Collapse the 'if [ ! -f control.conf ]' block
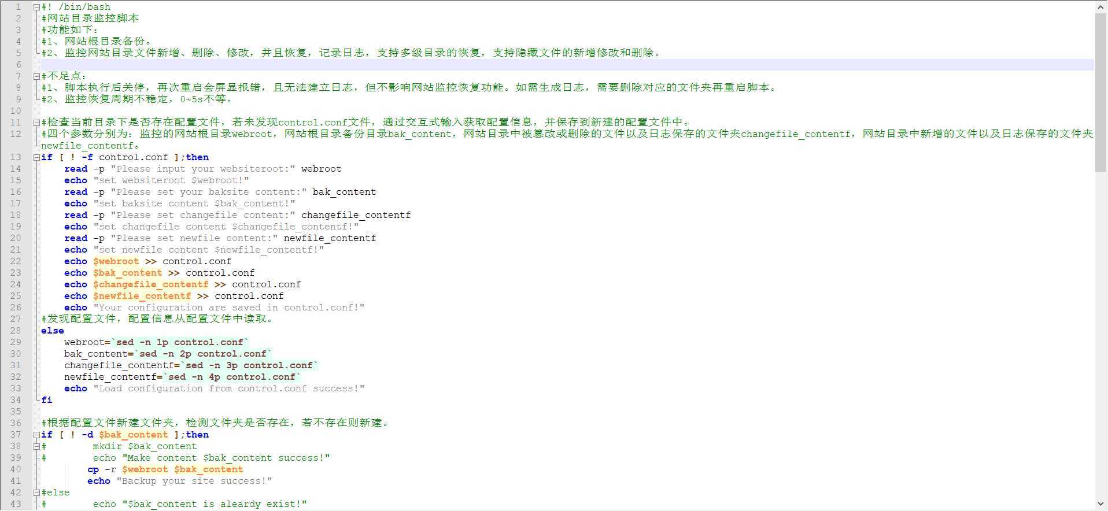Screen dimensions: 1108x511 click(x=36, y=157)
